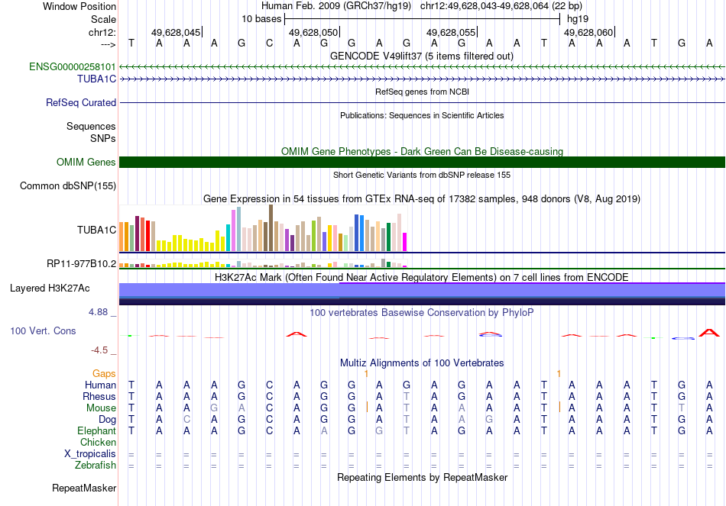
Task: Click the 'RefSeq genes from NCBI' title
Action: 422,92
